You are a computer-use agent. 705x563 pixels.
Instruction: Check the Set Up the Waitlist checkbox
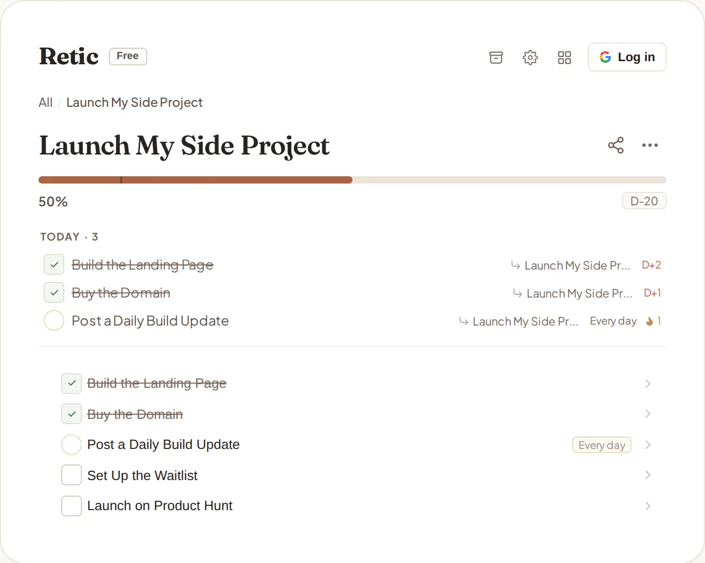72,475
